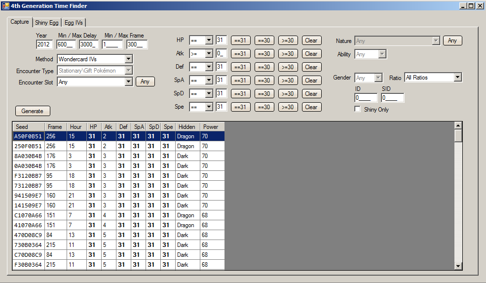Click the HP IV value field
Screen dimensions: 486x283
pyautogui.click(x=222, y=40)
